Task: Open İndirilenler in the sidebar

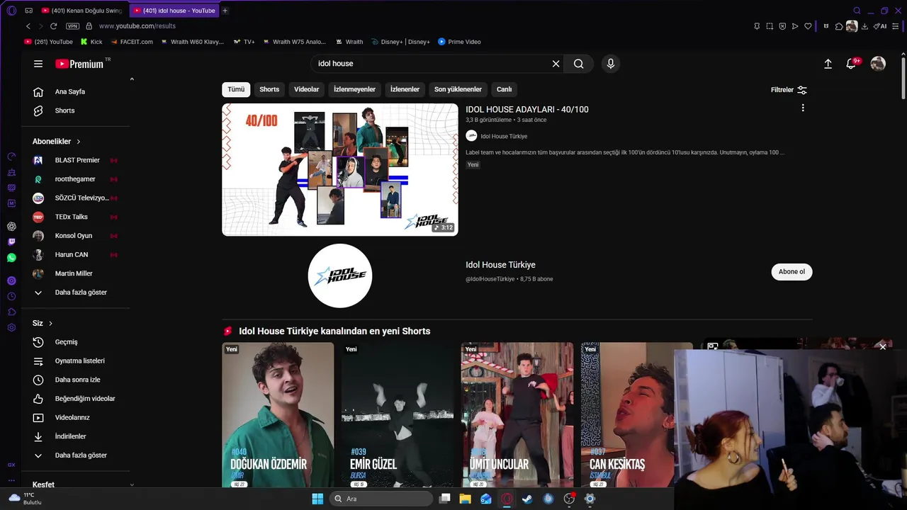Action: [x=70, y=436]
